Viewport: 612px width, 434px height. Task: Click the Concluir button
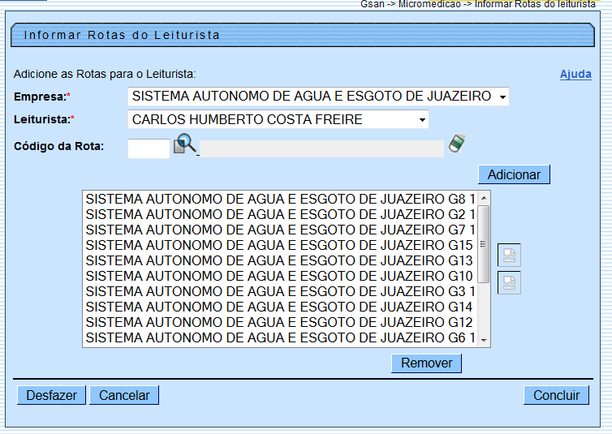(556, 395)
